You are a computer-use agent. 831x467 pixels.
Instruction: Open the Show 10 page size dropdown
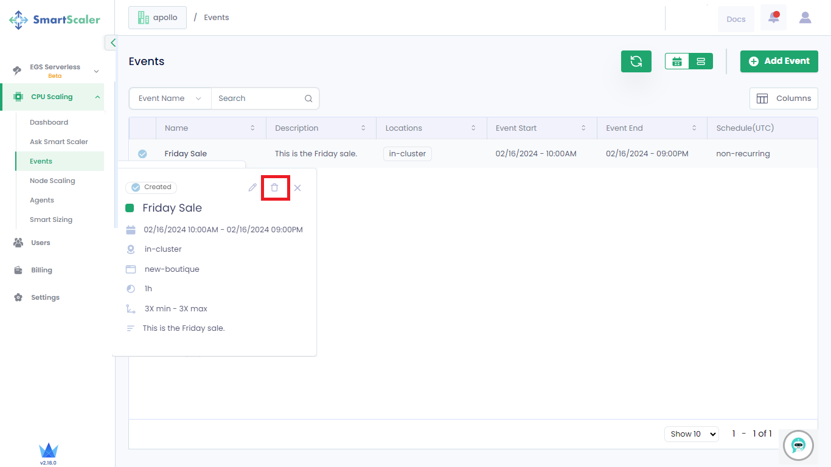coord(691,434)
